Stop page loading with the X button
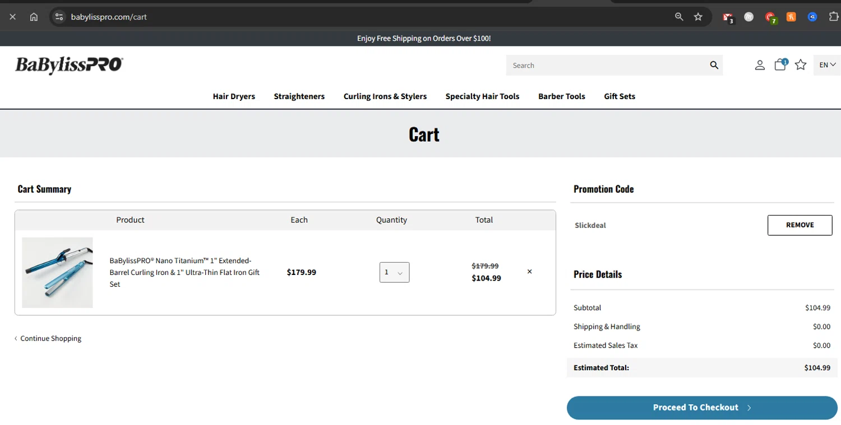The width and height of the screenshot is (841, 425). point(12,17)
